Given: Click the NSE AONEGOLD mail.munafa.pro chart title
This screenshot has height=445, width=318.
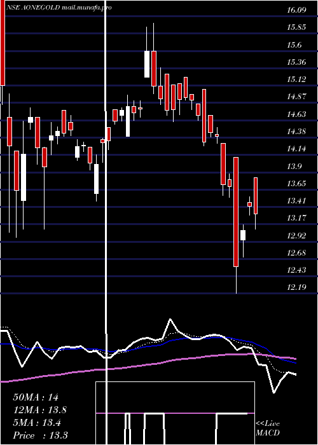Looking at the screenshot, I should pyautogui.click(x=59, y=8).
